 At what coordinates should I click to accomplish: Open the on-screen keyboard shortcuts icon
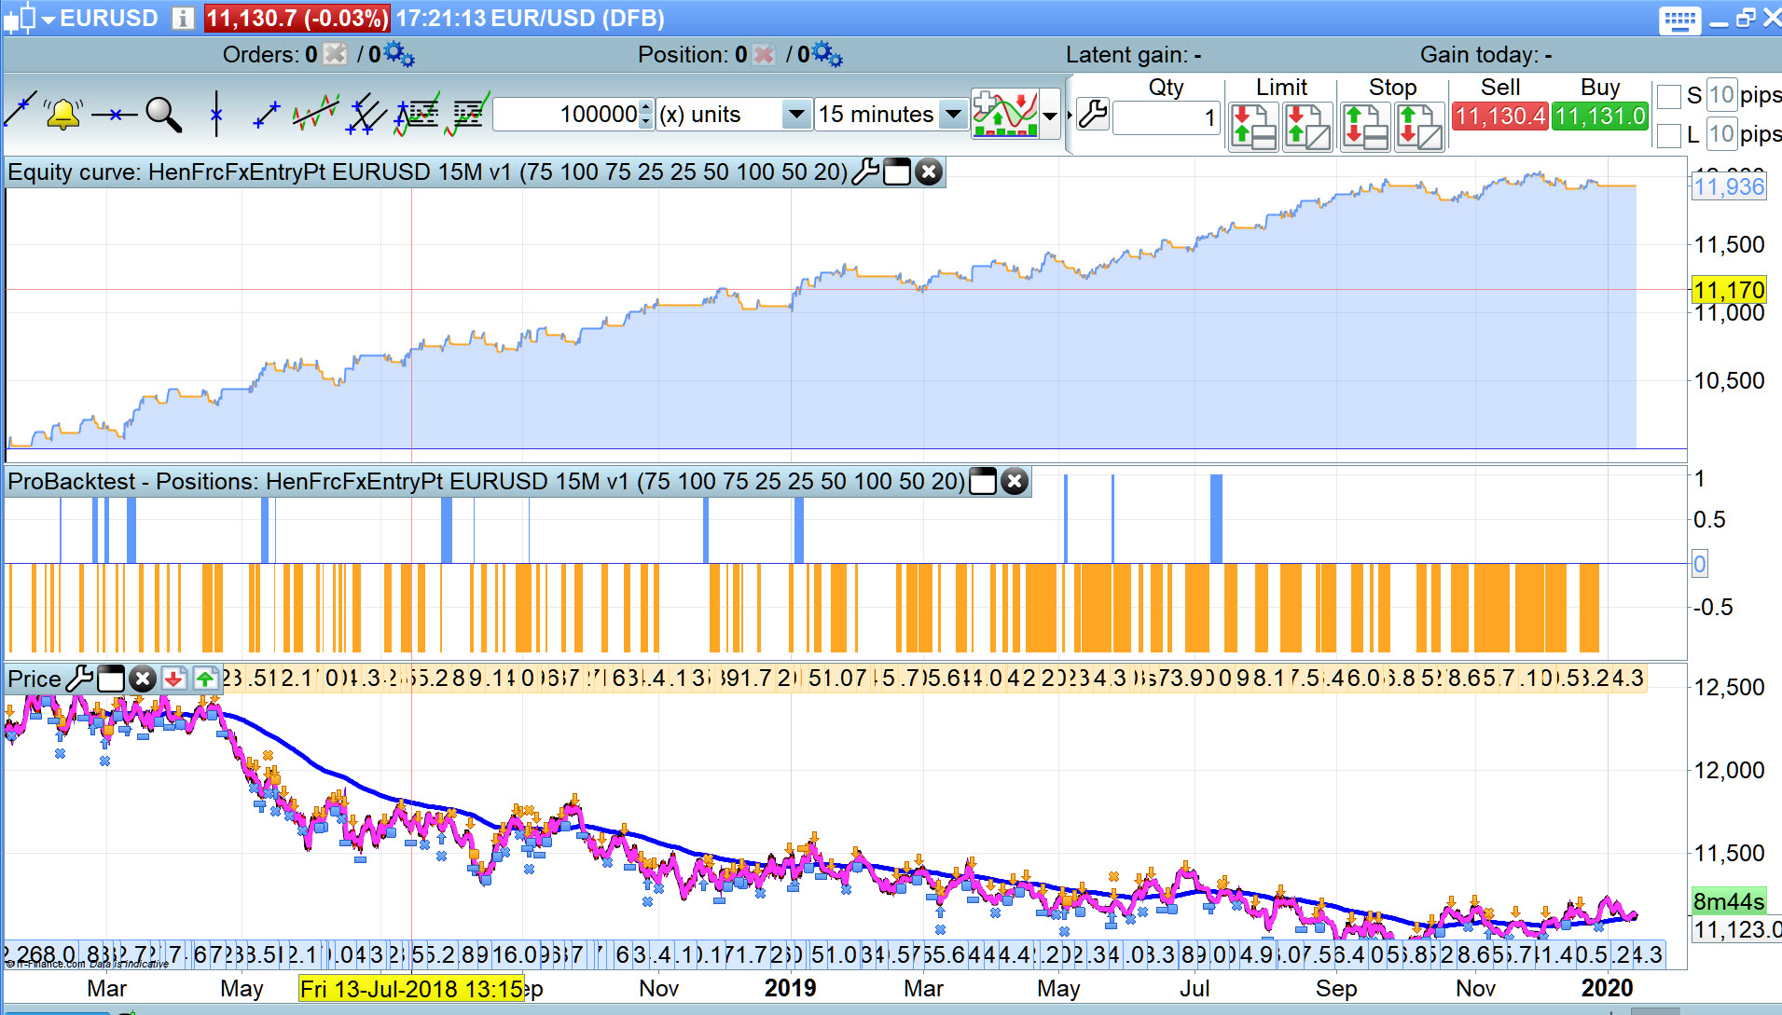coord(1679,21)
